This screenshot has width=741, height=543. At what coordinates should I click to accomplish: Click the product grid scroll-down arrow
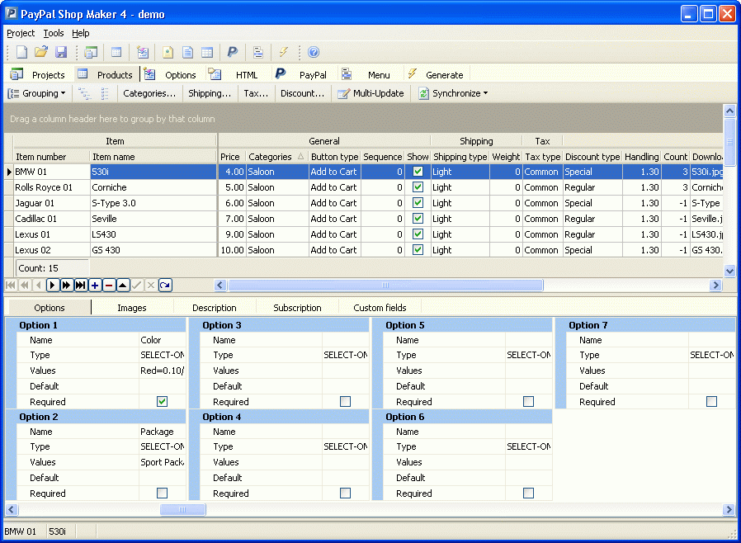(729, 271)
